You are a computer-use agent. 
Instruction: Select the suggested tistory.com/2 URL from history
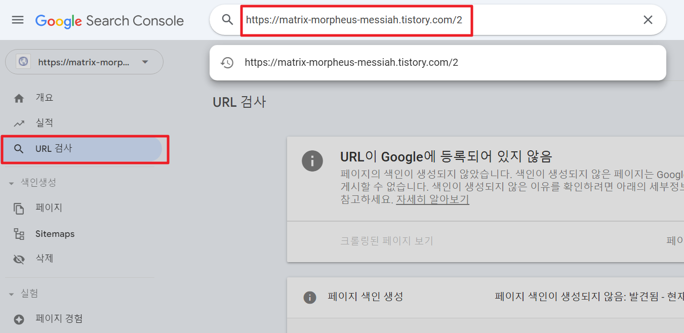tap(437, 63)
